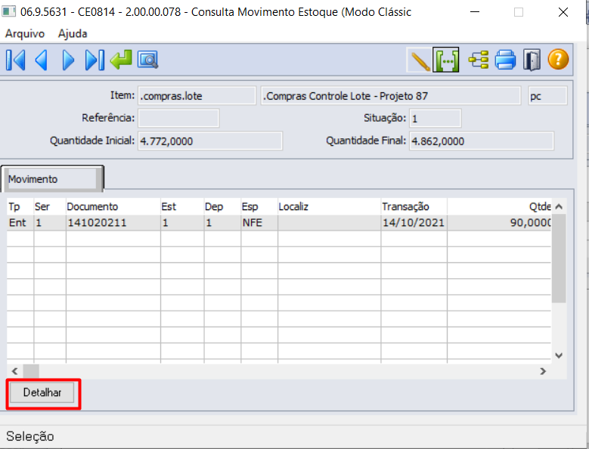Click the Transação column header
The height and width of the screenshot is (449, 589).
414,206
